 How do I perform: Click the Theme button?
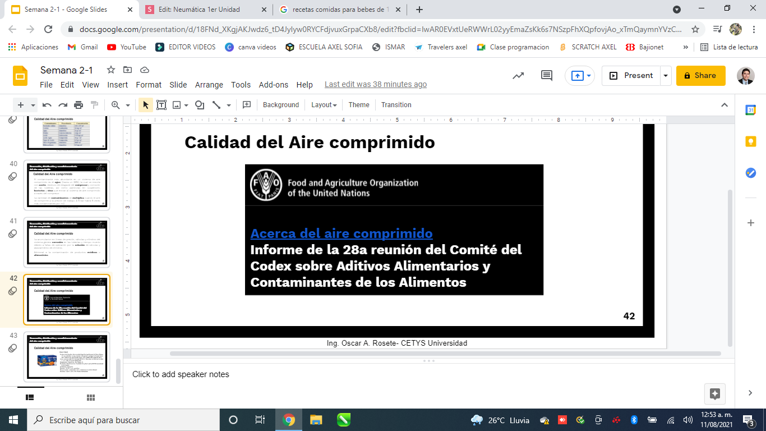coord(359,105)
